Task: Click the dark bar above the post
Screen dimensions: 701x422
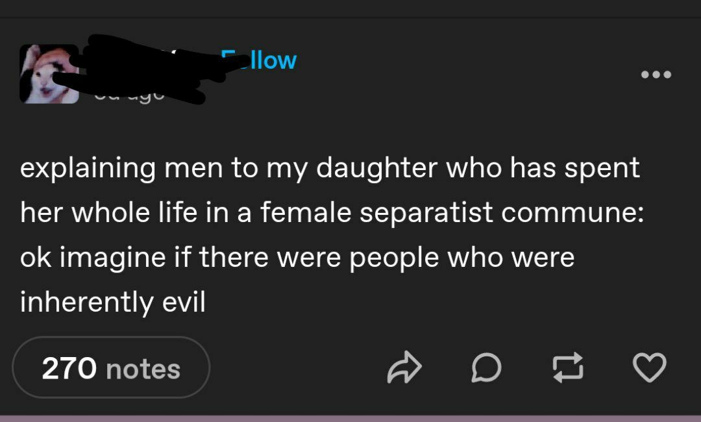Action: [x=350, y=8]
